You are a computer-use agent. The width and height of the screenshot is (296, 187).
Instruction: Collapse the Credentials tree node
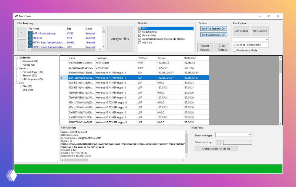[x=16, y=58]
